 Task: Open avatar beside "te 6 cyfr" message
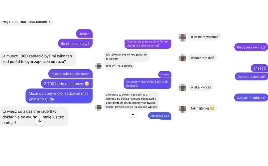[x=98, y=66]
